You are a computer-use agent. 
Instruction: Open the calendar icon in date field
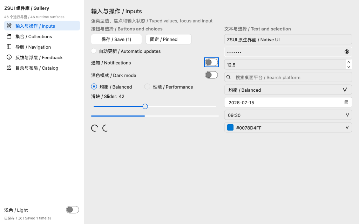pos(346,102)
